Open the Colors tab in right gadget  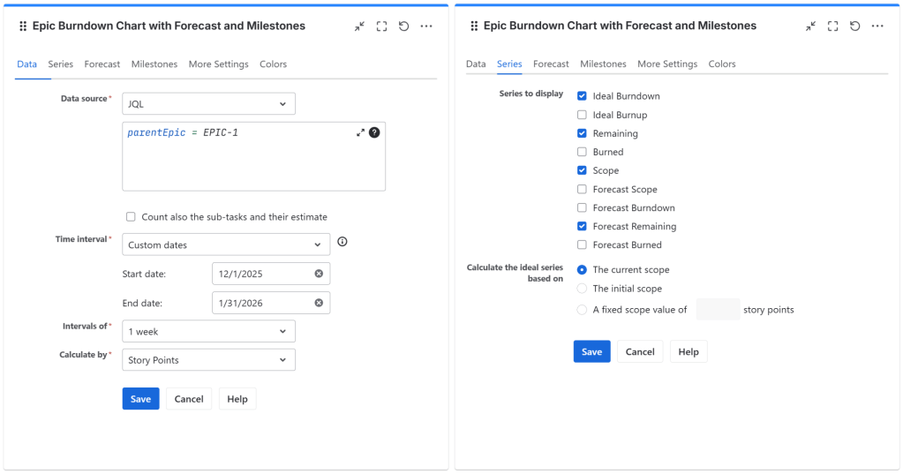722,64
